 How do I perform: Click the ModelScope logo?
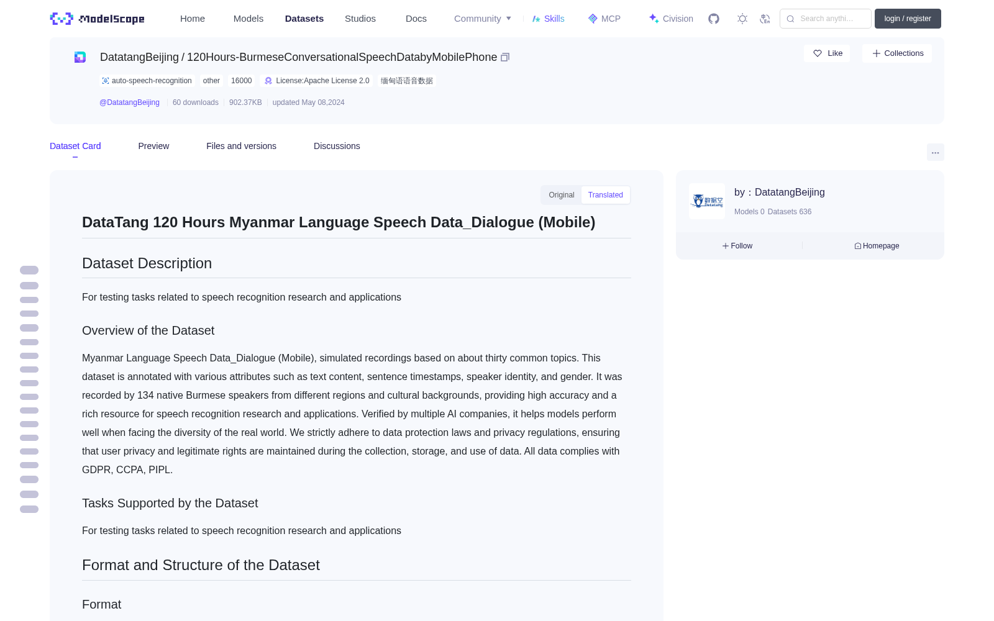click(x=97, y=19)
